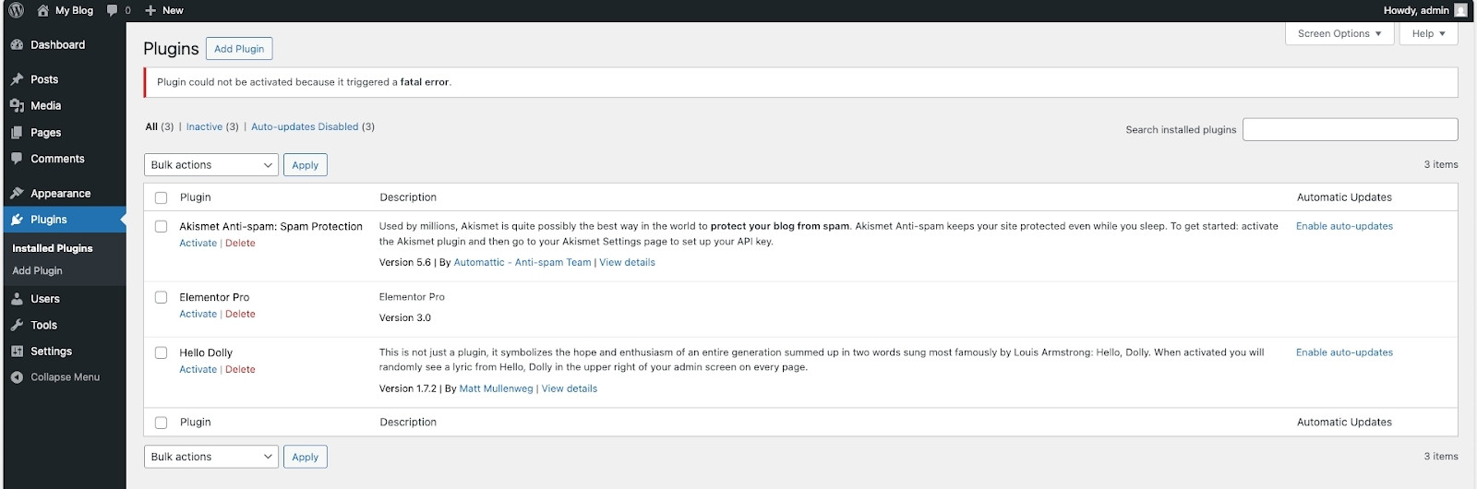
Task: Click the Search installed plugins field
Action: (x=1351, y=129)
